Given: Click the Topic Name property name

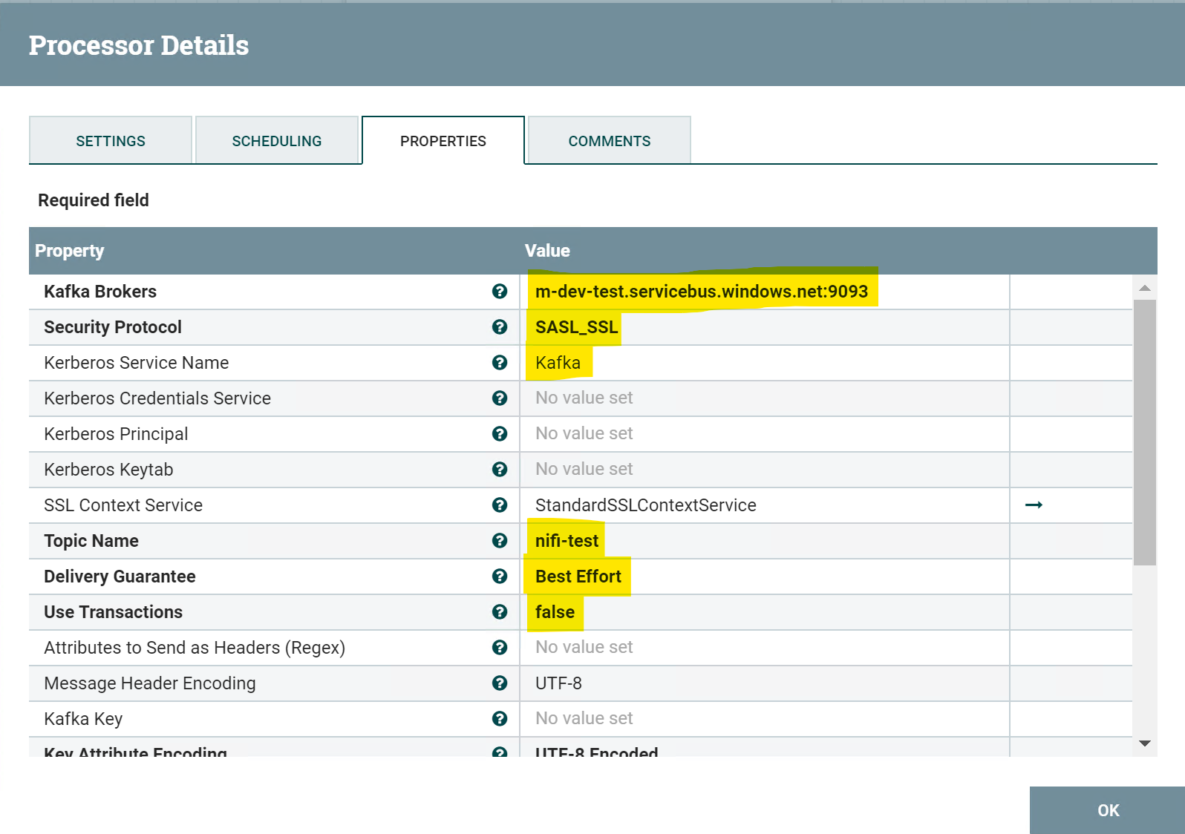Looking at the screenshot, I should click(x=91, y=541).
